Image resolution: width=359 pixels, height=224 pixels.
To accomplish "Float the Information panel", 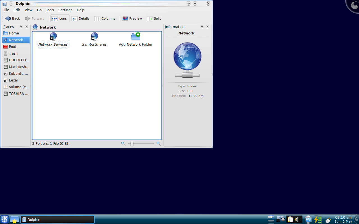I will tap(202, 27).
